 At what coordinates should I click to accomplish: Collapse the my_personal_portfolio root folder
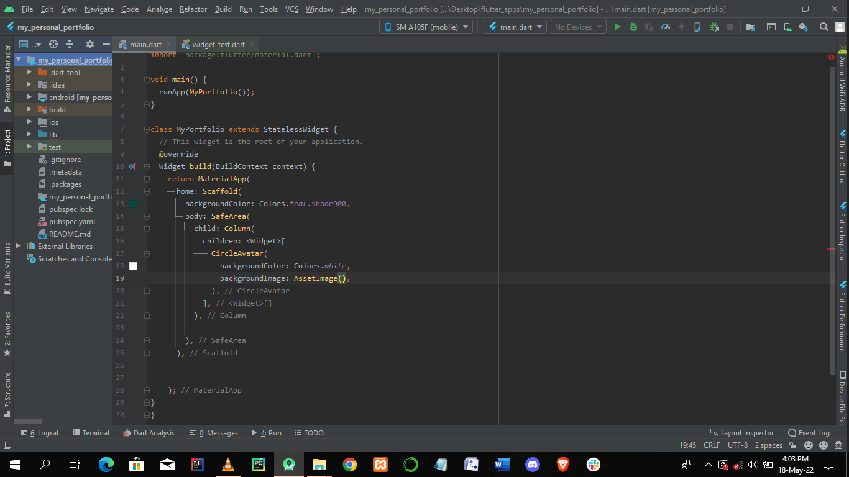pyautogui.click(x=18, y=60)
